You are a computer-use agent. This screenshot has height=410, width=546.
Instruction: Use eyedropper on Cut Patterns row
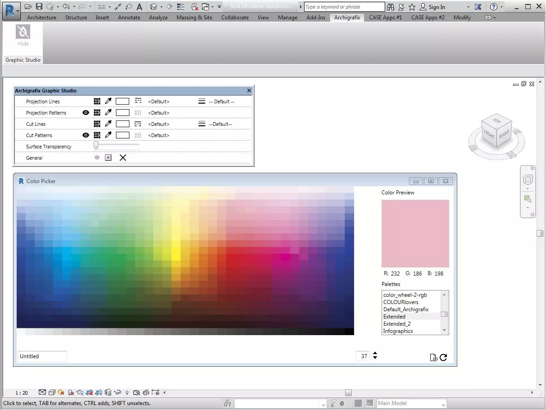108,135
